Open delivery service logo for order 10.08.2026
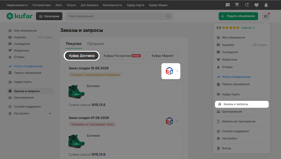Viewport: 281px width, 159px height. point(169,71)
